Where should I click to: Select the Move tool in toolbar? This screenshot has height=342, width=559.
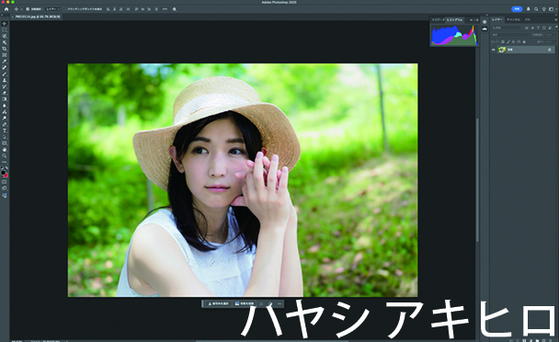(x=5, y=24)
